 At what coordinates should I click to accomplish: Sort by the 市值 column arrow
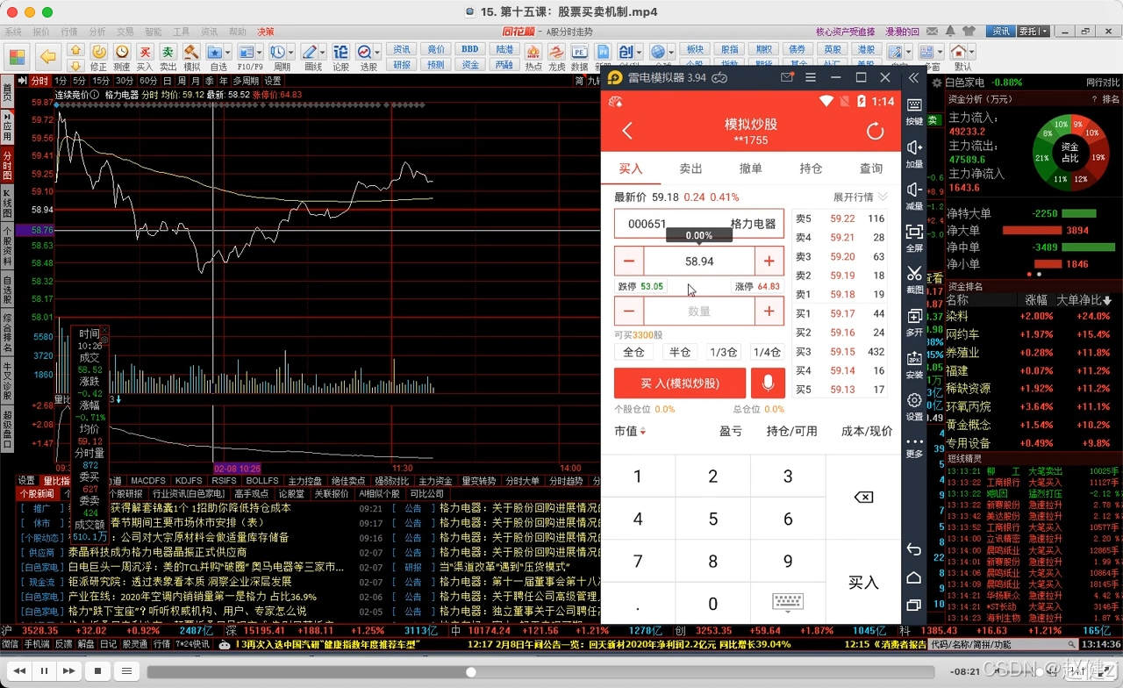coord(642,432)
